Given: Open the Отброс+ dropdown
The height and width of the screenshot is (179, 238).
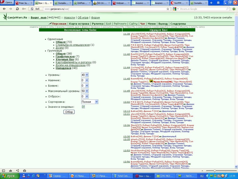Looking at the screenshot, I should click(x=85, y=96).
